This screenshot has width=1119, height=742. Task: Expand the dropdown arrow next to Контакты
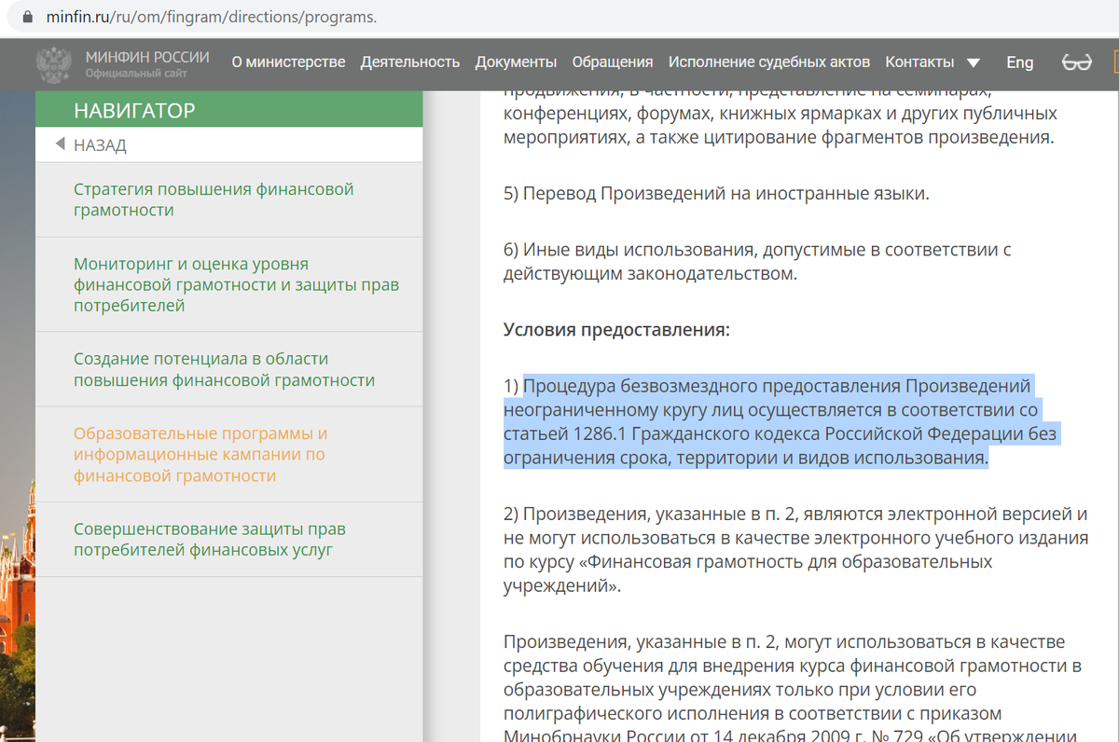(973, 63)
